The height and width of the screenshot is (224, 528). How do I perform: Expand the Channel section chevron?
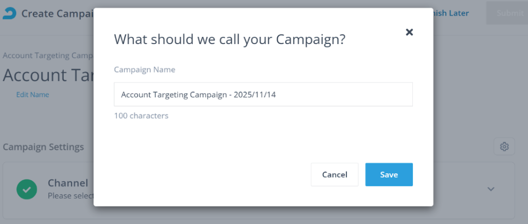click(491, 189)
